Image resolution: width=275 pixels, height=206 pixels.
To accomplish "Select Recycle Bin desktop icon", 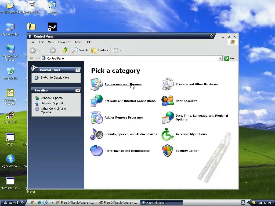I will 10,73.
